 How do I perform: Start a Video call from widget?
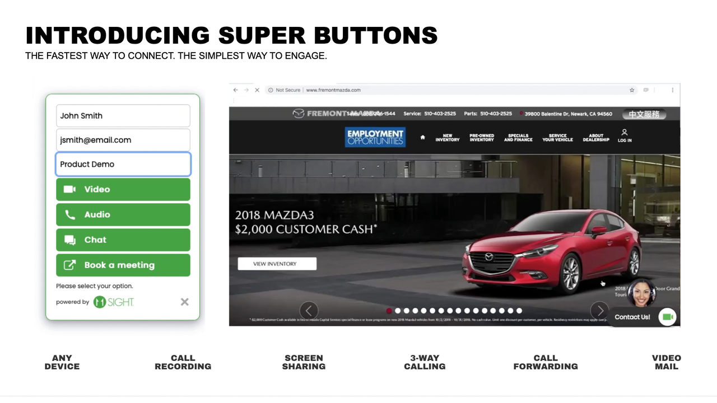[x=123, y=189]
